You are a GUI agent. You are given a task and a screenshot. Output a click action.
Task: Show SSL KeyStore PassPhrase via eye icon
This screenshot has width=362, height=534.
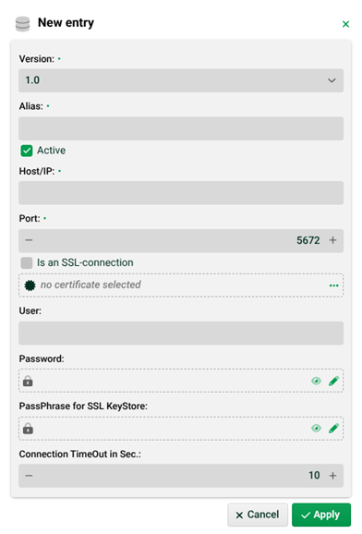(316, 428)
